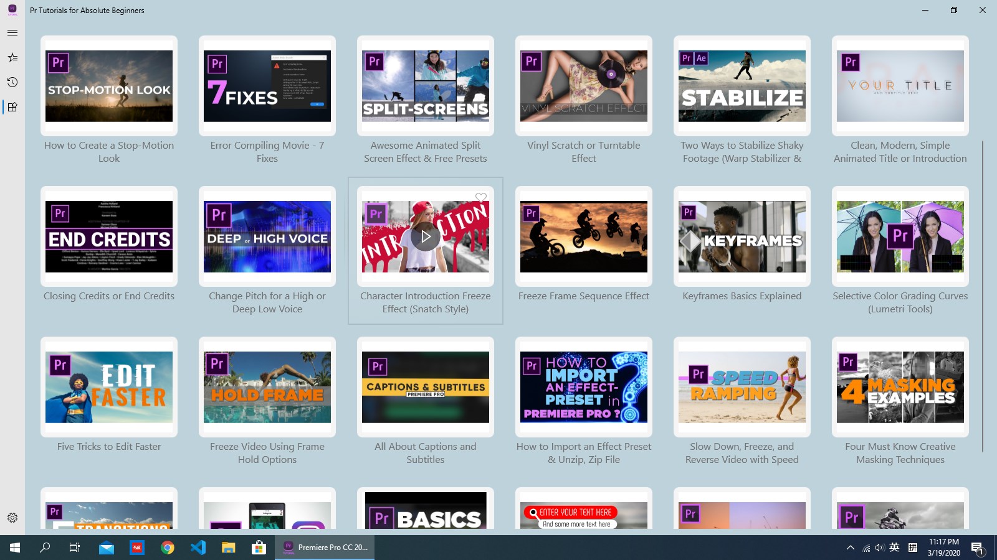
Task: Open the network status tray icon
Action: point(866,548)
